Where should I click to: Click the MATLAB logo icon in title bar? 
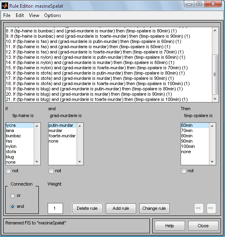click(x=5, y=6)
